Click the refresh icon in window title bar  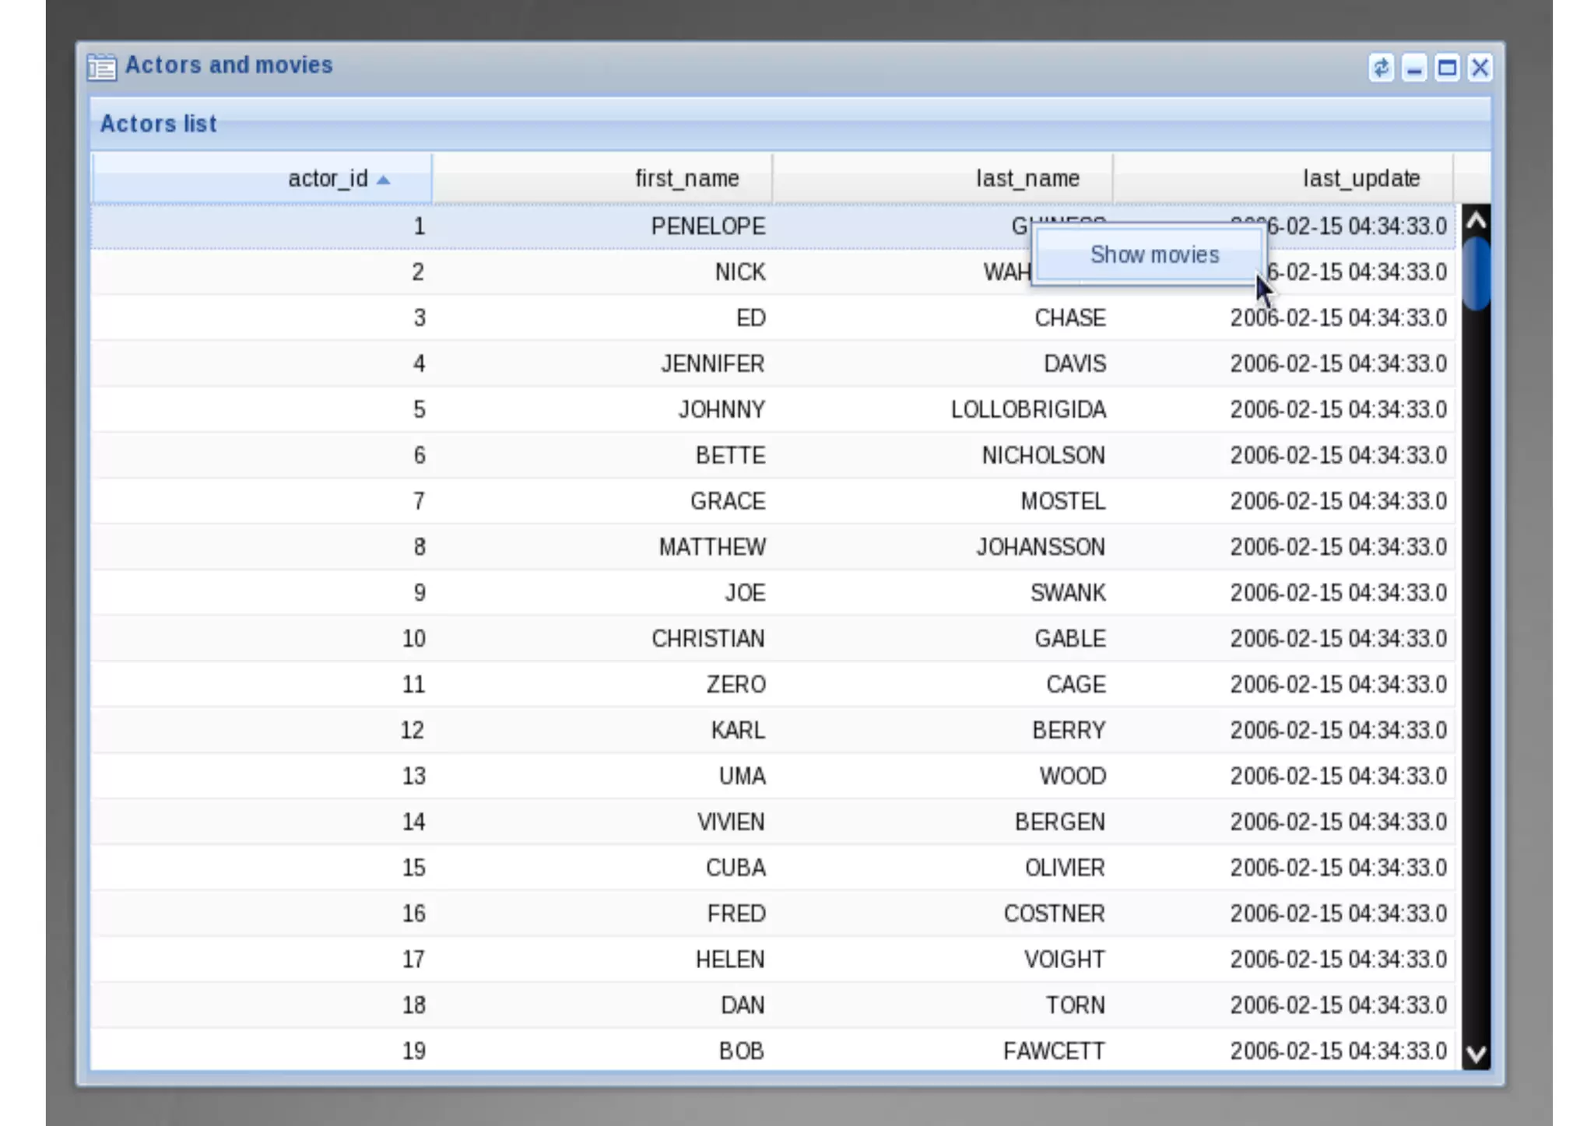[1381, 68]
